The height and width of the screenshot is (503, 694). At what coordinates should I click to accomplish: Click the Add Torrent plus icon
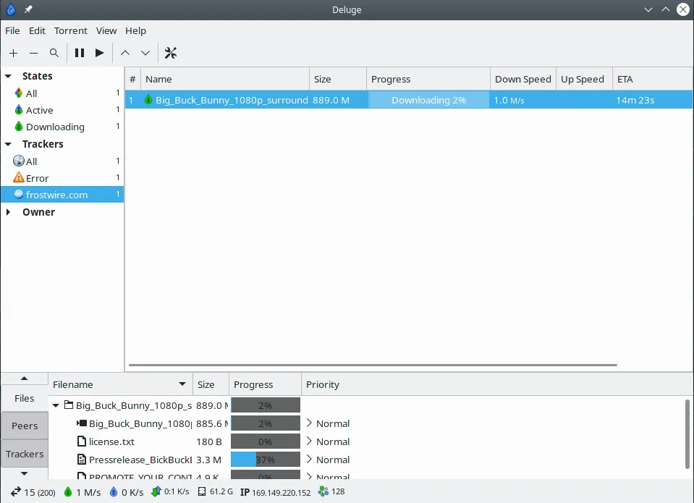pyautogui.click(x=13, y=53)
